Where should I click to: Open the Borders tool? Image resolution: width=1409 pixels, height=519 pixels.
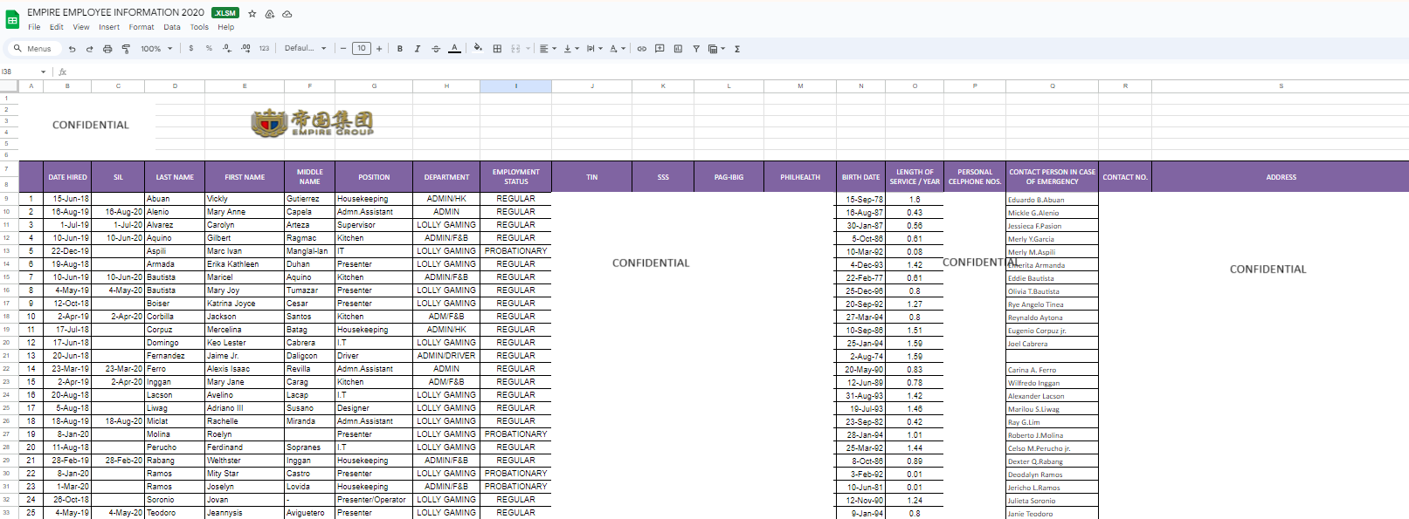coord(497,49)
